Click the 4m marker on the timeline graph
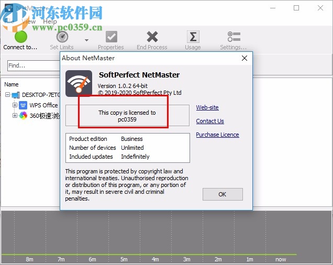 coord(156,259)
